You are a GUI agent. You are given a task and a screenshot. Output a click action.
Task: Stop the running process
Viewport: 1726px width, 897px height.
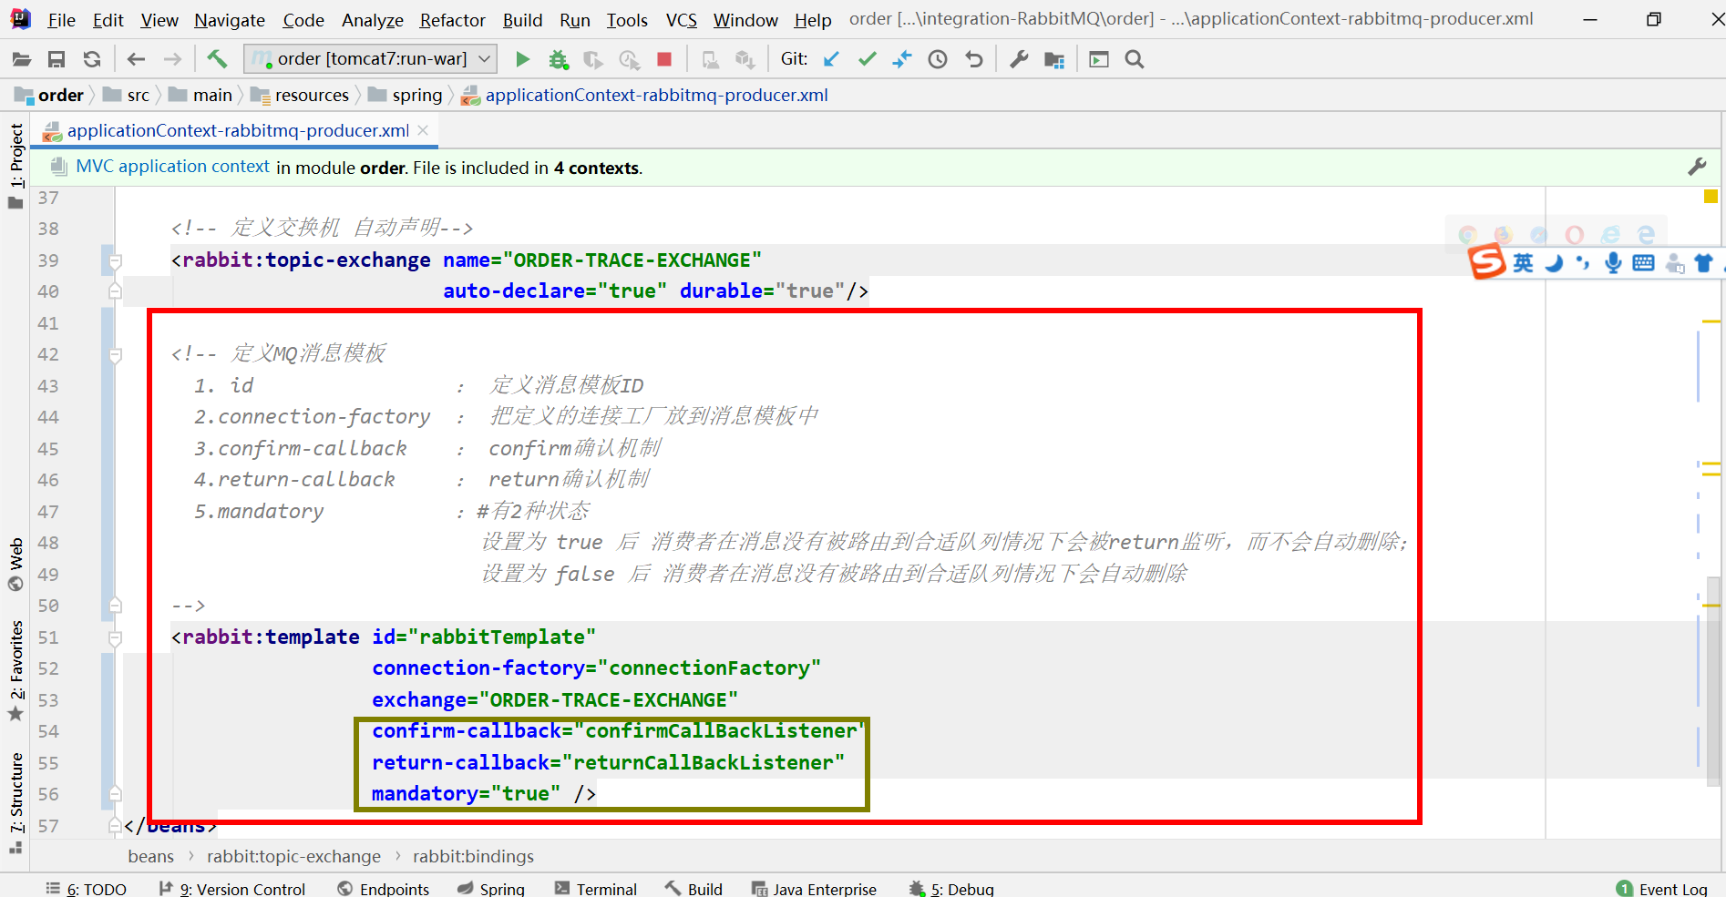(x=664, y=59)
